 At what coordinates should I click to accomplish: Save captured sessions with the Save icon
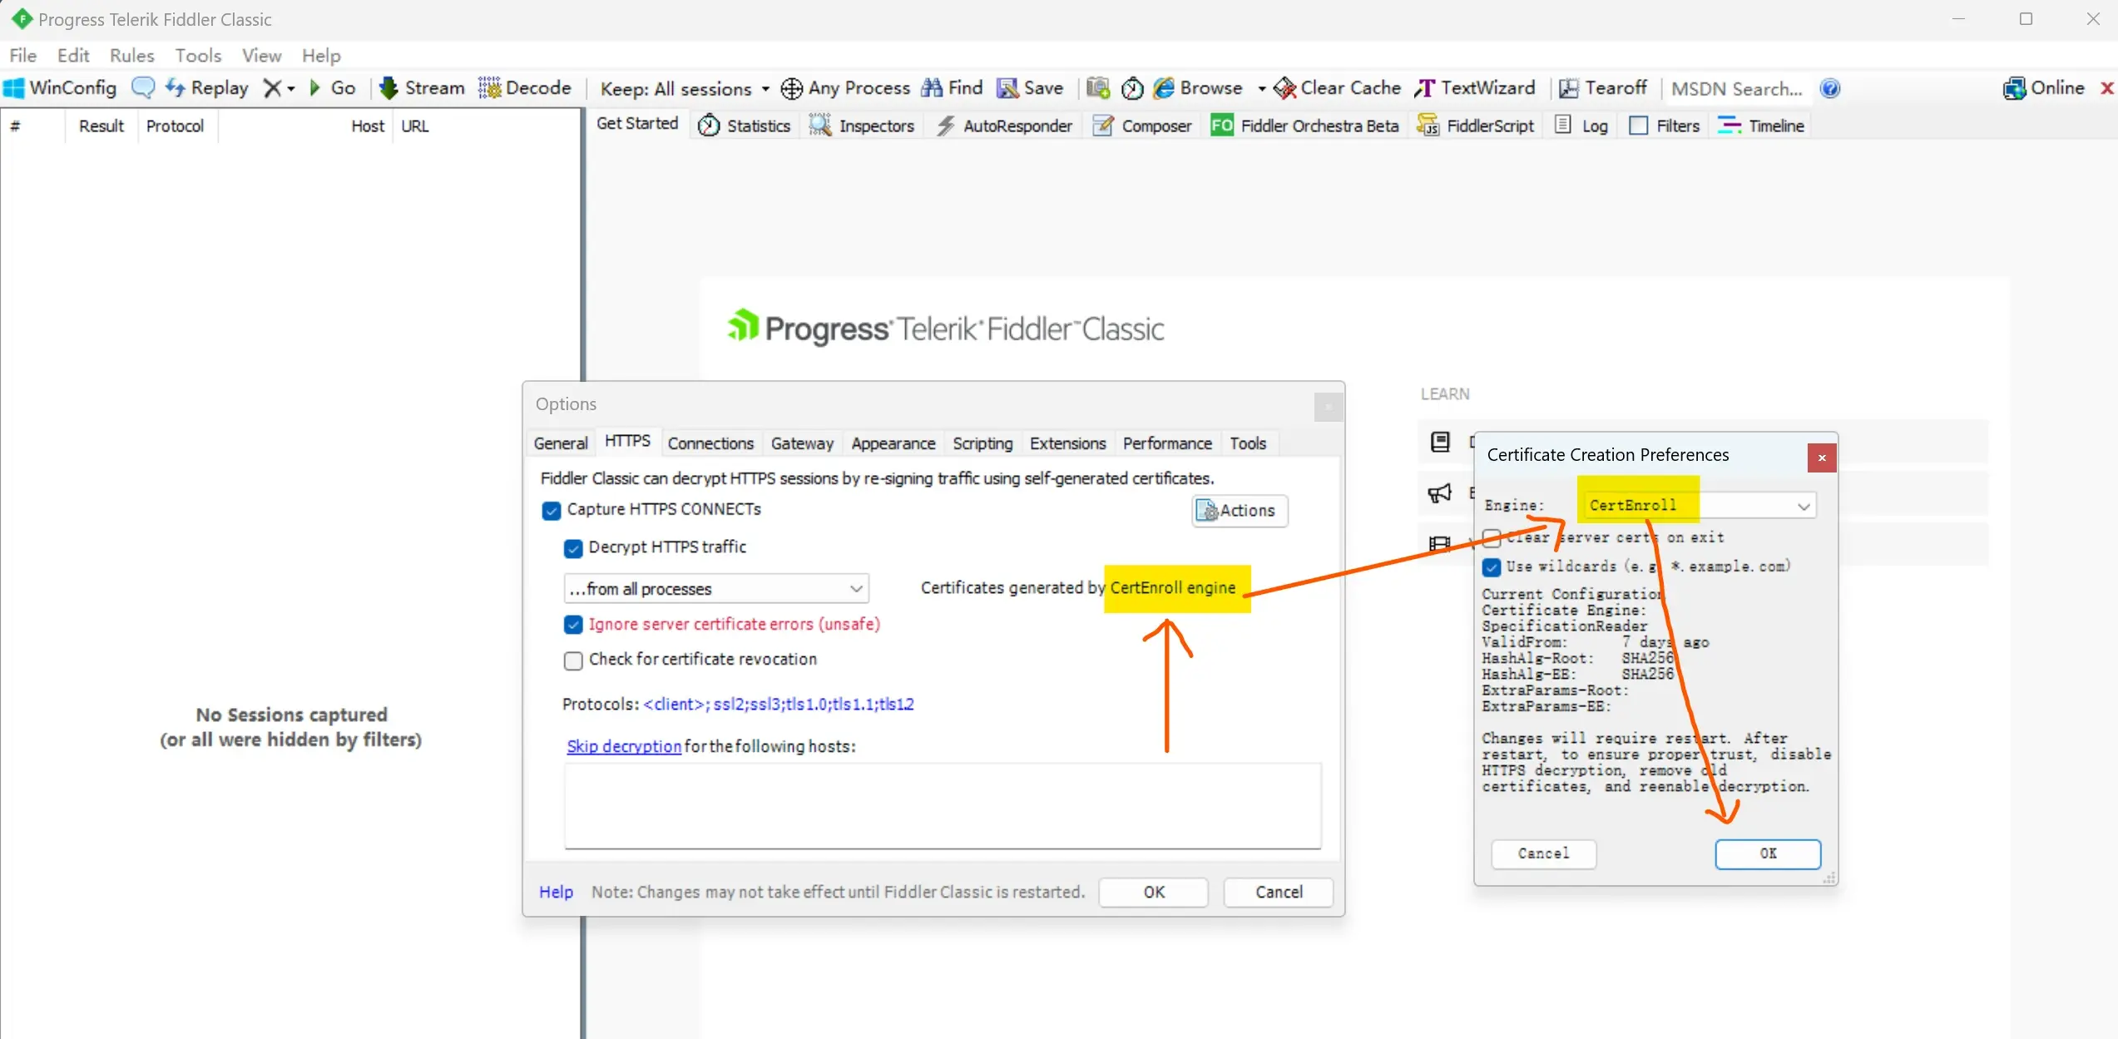(x=1029, y=87)
